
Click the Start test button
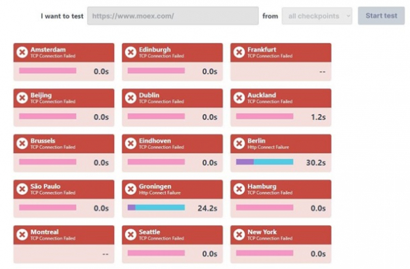click(x=381, y=16)
